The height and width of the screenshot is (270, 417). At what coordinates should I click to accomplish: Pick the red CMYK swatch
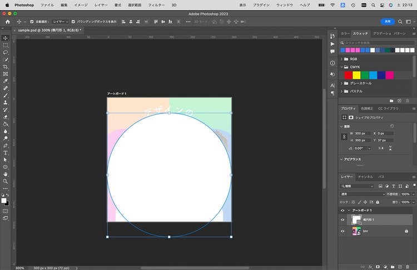point(348,75)
